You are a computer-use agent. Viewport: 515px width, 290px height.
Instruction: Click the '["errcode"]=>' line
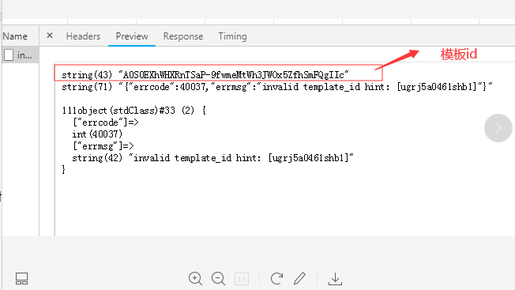[105, 122]
